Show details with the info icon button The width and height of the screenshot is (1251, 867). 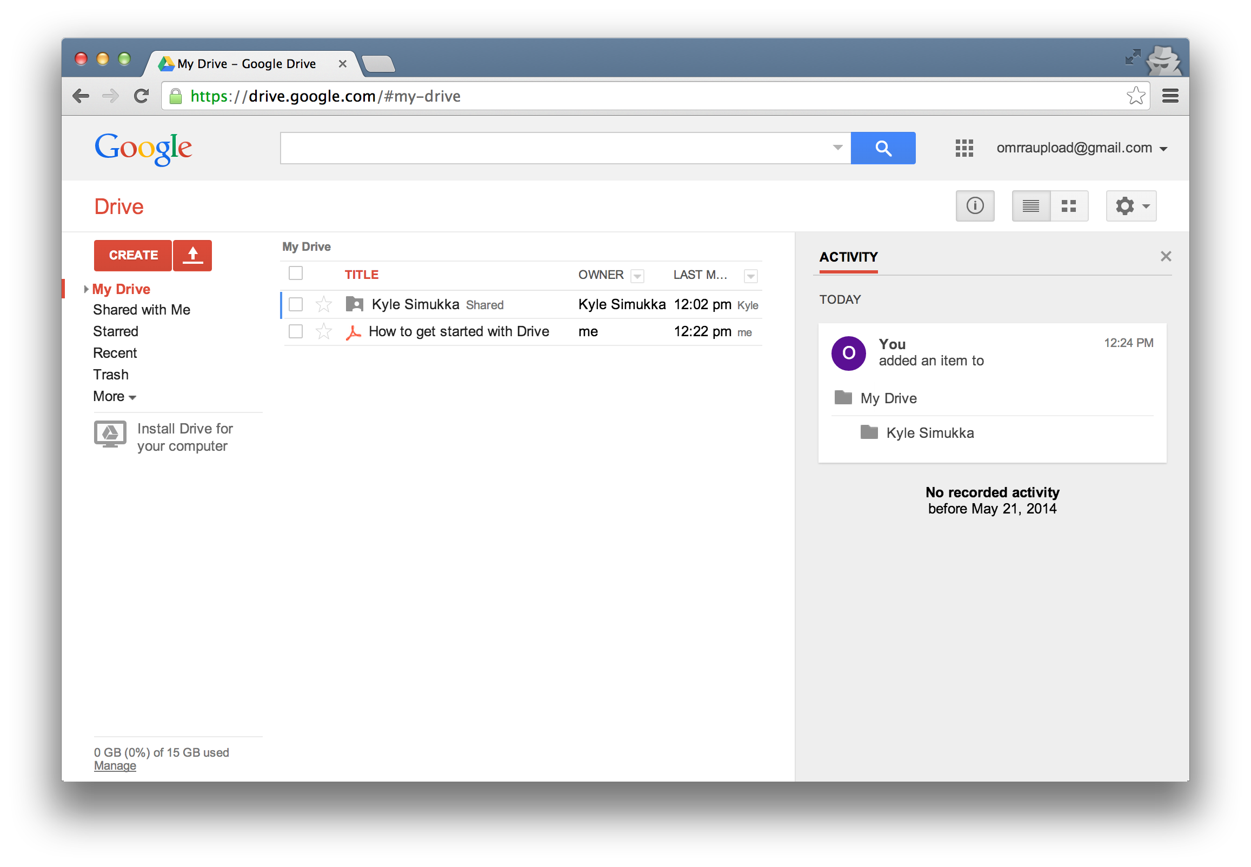coord(975,206)
